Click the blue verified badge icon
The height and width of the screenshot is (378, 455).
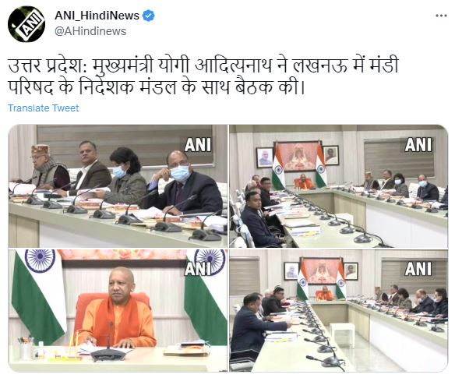click(x=148, y=16)
